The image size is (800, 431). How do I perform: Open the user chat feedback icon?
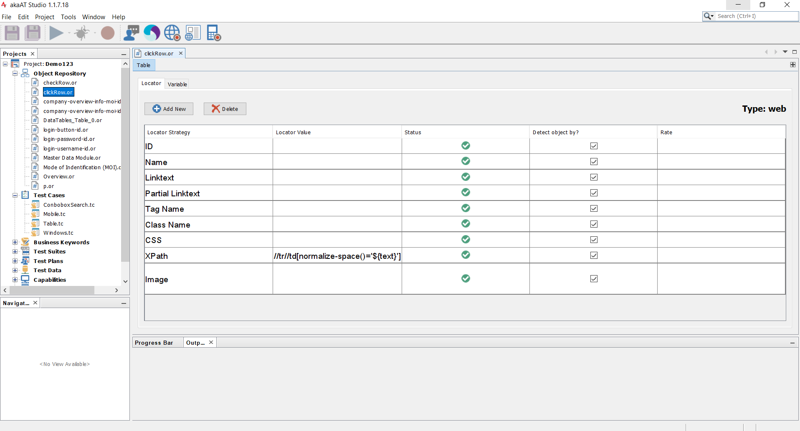tap(132, 33)
